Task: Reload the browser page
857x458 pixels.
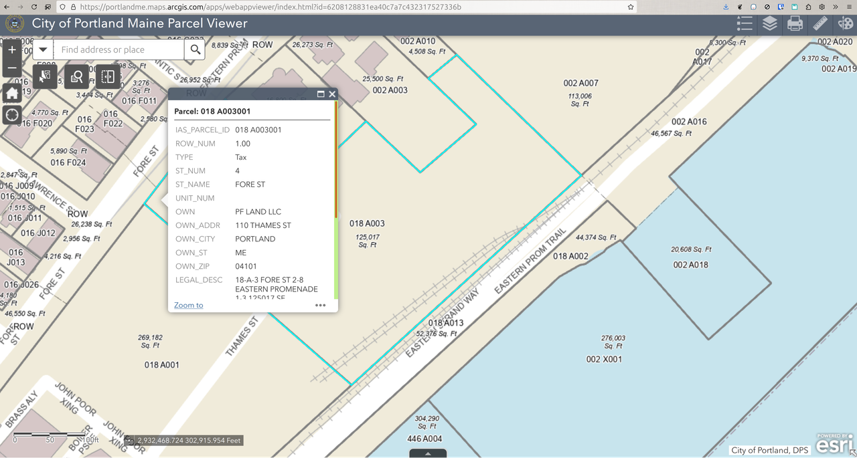Action: click(33, 7)
